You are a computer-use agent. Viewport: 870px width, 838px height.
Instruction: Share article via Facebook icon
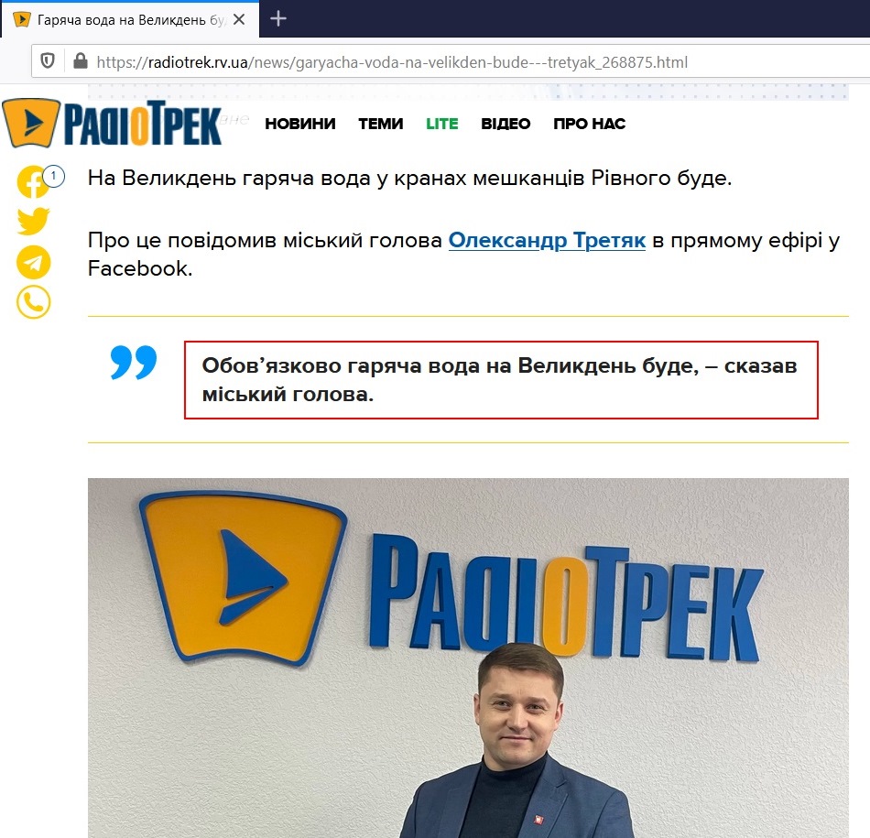[33, 181]
